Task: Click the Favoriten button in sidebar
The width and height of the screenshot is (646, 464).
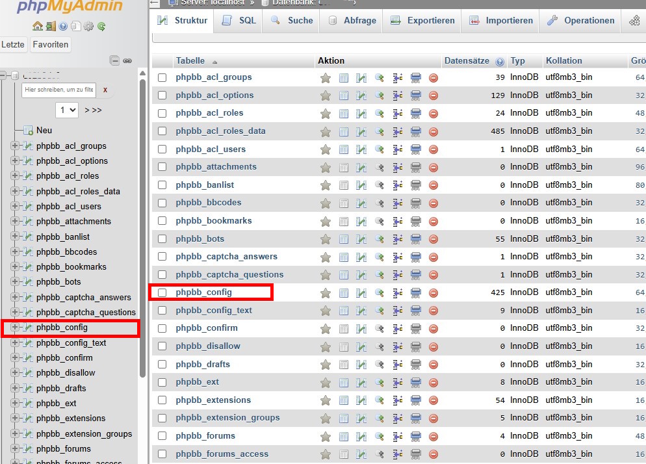Action: pos(51,44)
